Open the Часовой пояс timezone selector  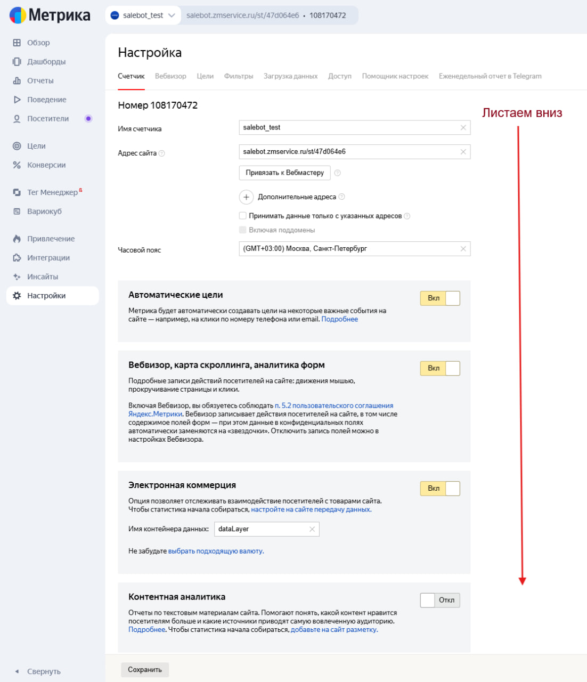click(349, 249)
